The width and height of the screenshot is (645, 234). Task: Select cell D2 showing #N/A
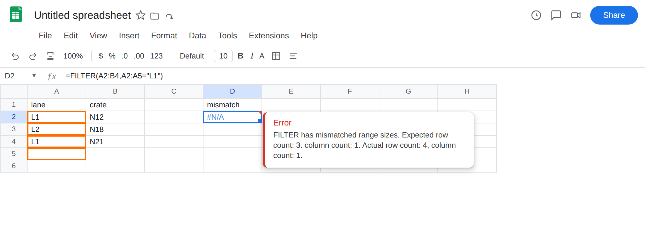pos(232,117)
